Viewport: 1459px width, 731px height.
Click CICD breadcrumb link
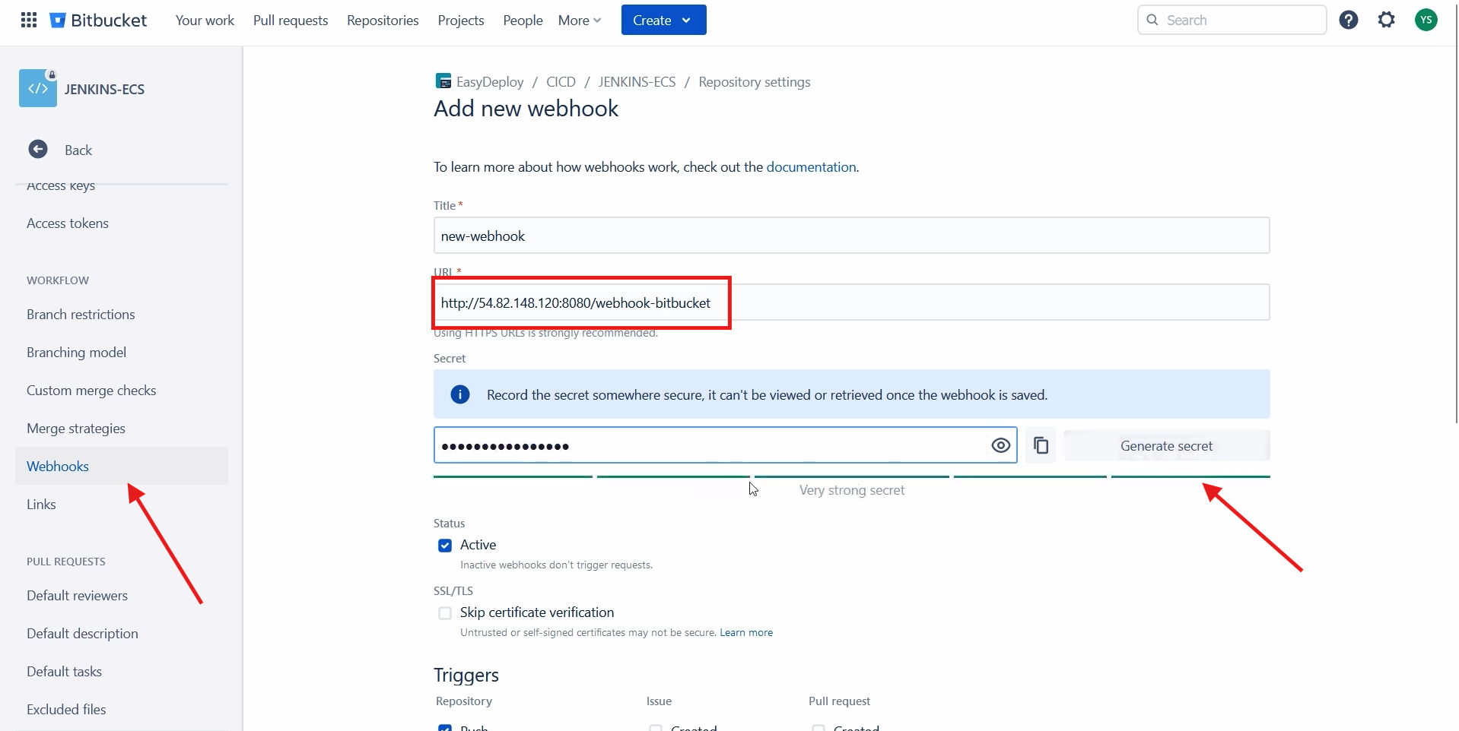pos(561,82)
